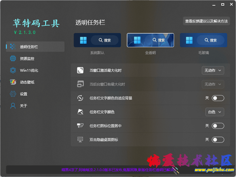Open the disabled 无动作 dropdown for 当后台窗口有最大化时
The width and height of the screenshot is (236, 177).
(213, 84)
